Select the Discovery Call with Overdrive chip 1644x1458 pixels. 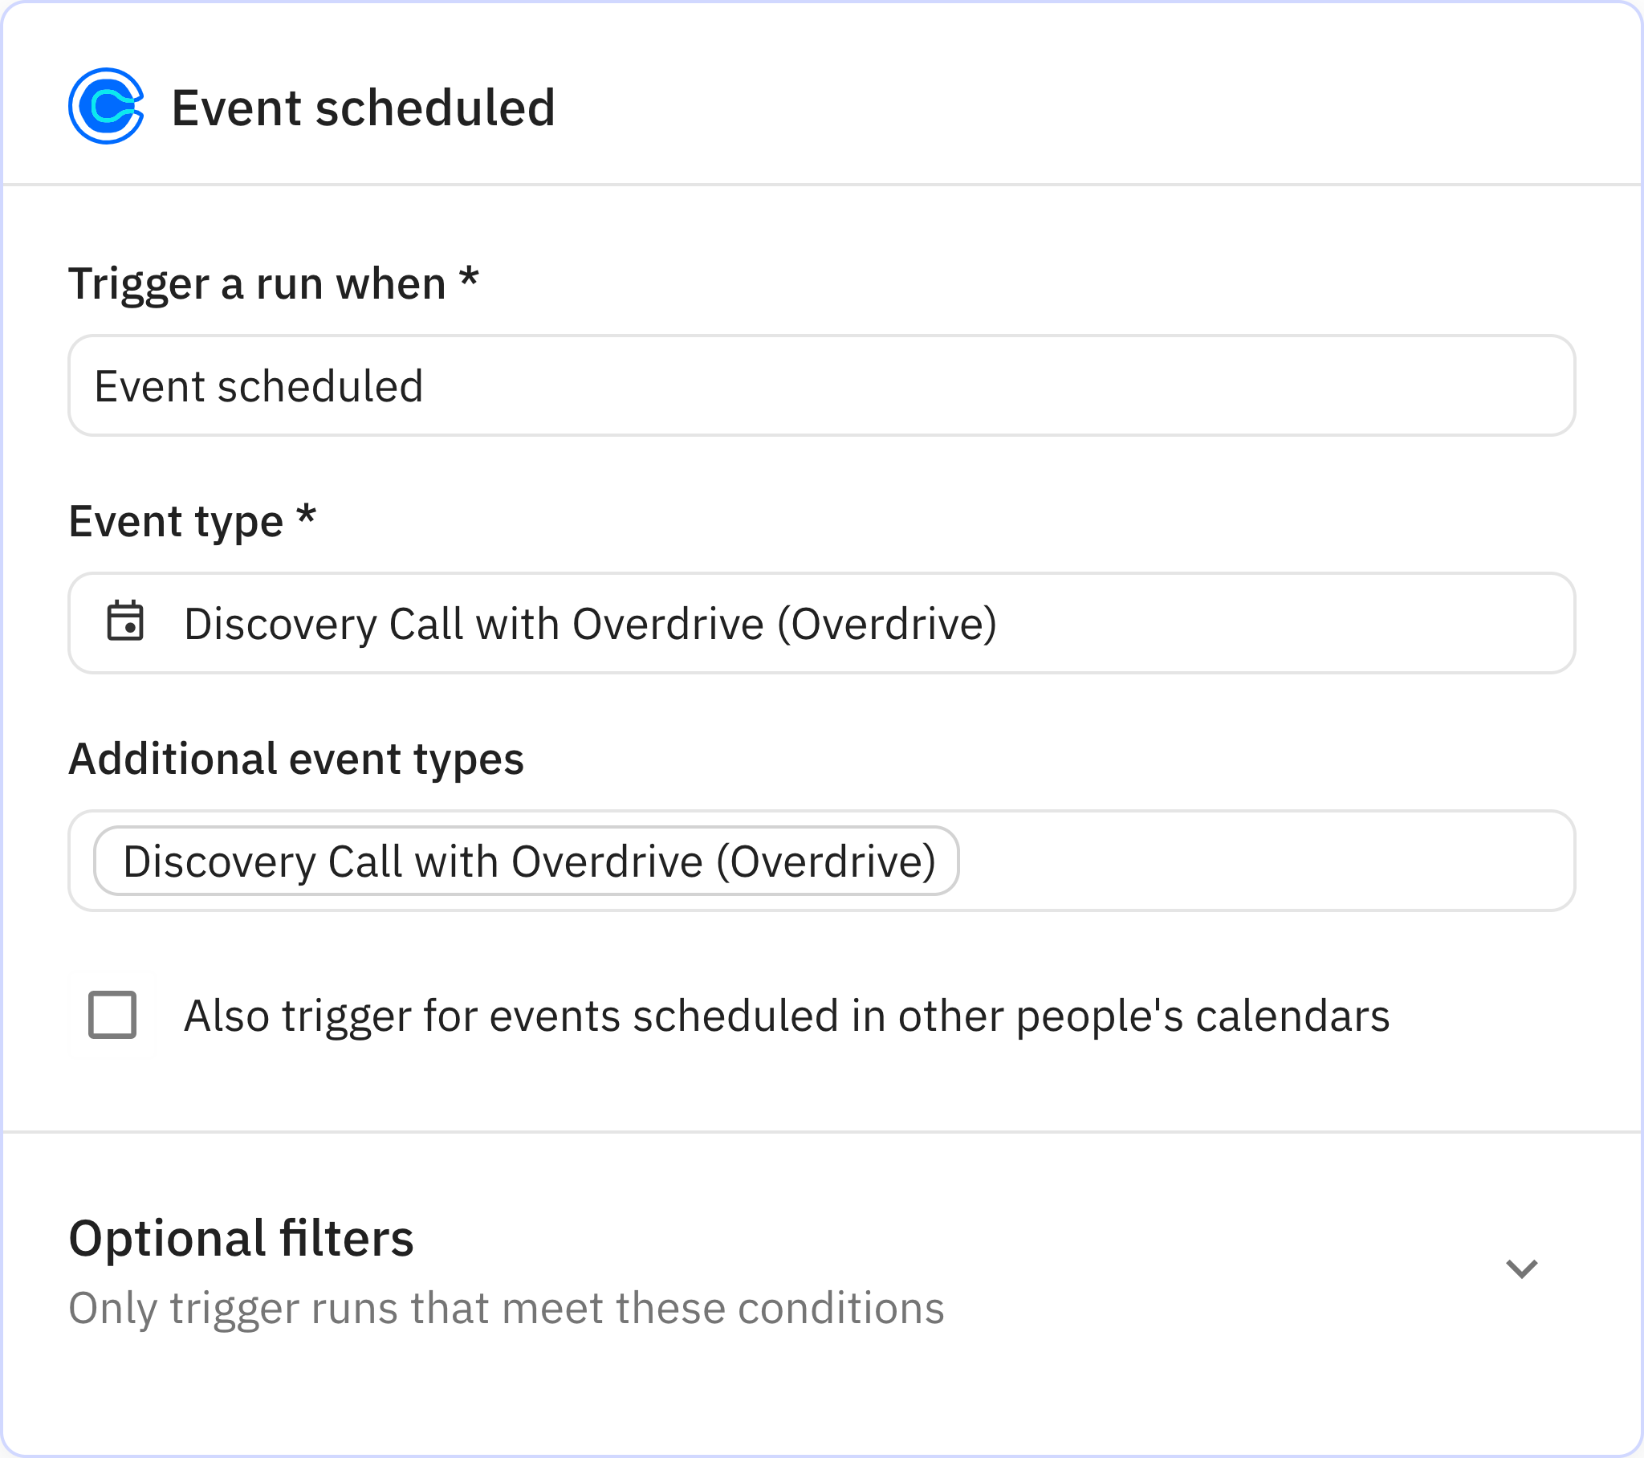(x=527, y=861)
